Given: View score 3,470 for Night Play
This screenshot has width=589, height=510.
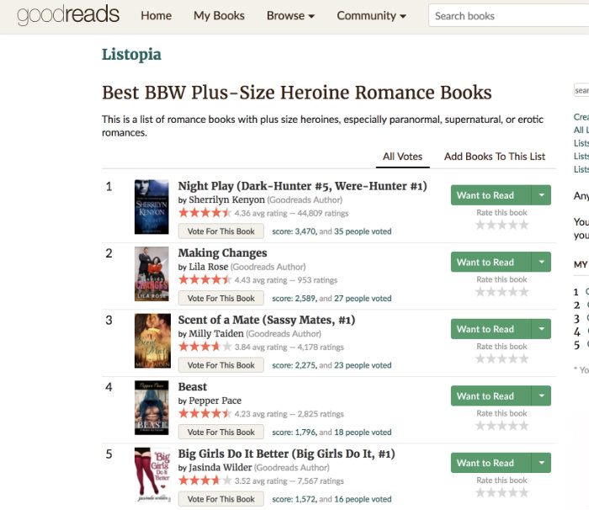Looking at the screenshot, I should pyautogui.click(x=294, y=231).
